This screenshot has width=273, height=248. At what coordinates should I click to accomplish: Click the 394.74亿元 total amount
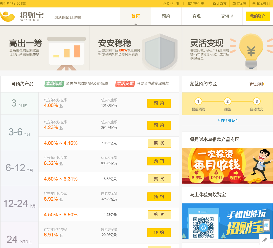click(109, 127)
